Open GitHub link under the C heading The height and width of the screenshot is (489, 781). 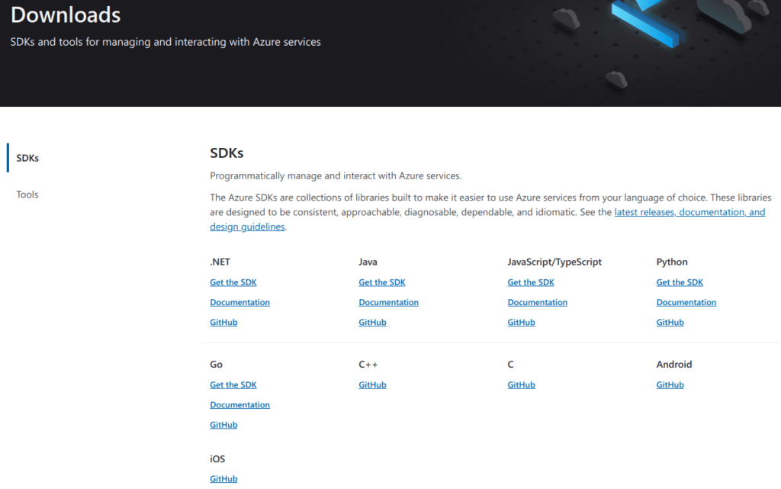pos(522,385)
